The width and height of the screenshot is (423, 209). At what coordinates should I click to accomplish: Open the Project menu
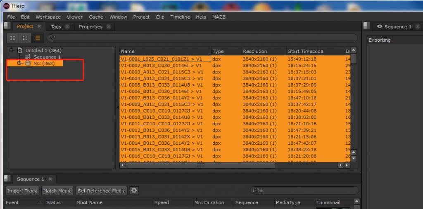point(141,17)
